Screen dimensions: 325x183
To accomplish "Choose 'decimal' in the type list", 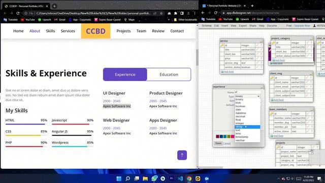I will tap(240, 116).
